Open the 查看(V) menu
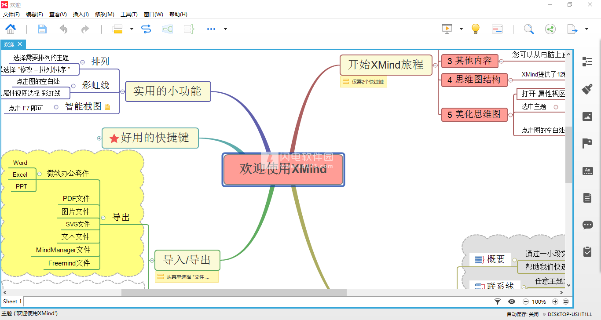The height and width of the screenshot is (320, 601). (58, 15)
